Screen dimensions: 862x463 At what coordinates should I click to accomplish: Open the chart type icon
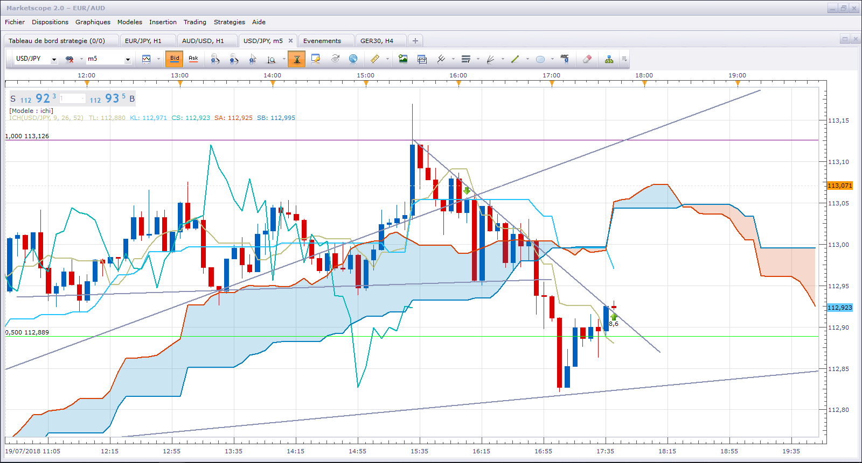146,59
